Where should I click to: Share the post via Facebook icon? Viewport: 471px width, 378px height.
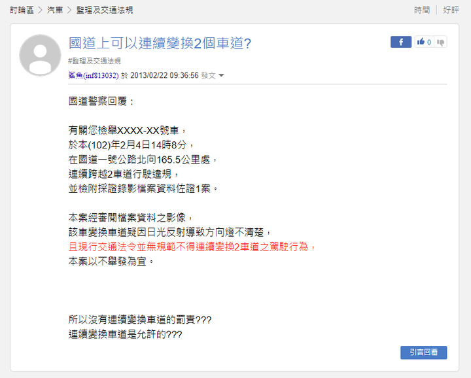[401, 42]
